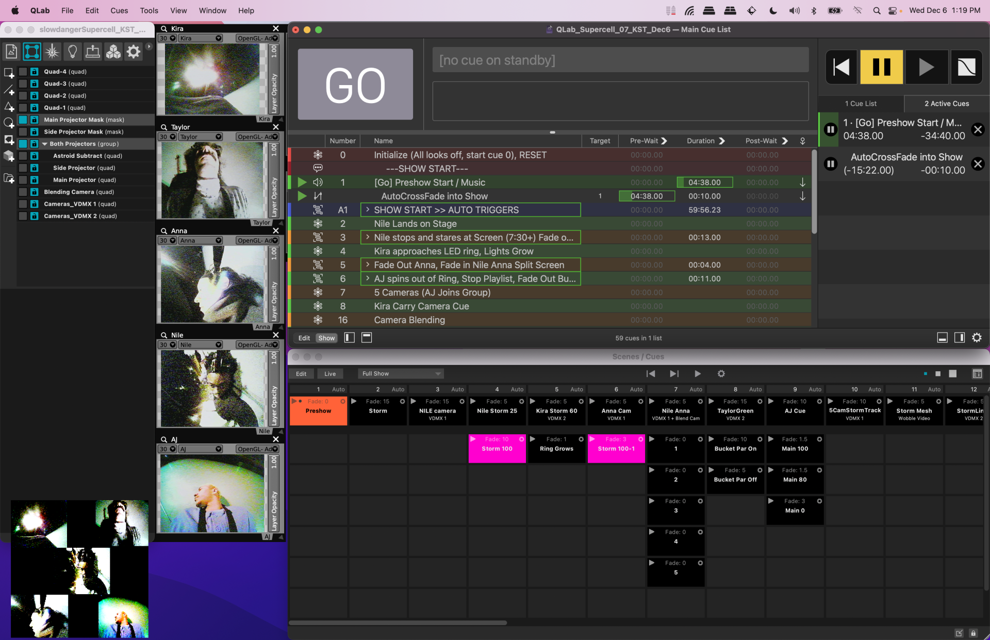Trigger the Storm 100 scene cell
990x640 pixels.
click(x=497, y=449)
